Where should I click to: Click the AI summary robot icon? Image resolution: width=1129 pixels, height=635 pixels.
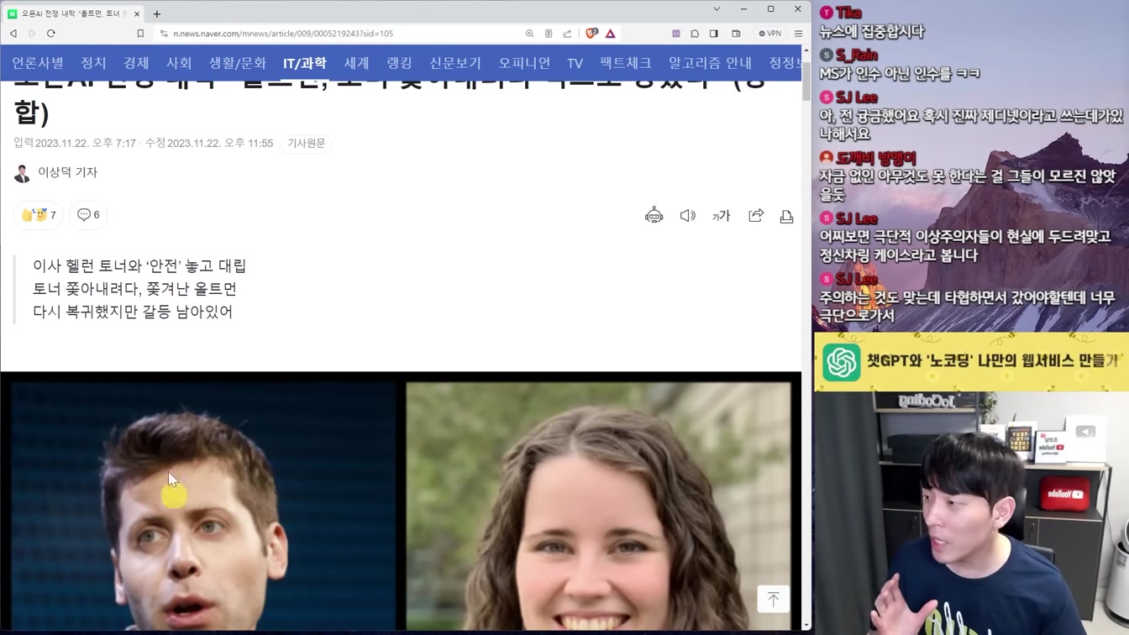pos(654,216)
